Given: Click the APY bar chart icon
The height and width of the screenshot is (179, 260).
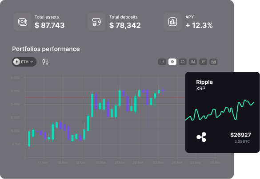Looking at the screenshot, I should [x=172, y=22].
